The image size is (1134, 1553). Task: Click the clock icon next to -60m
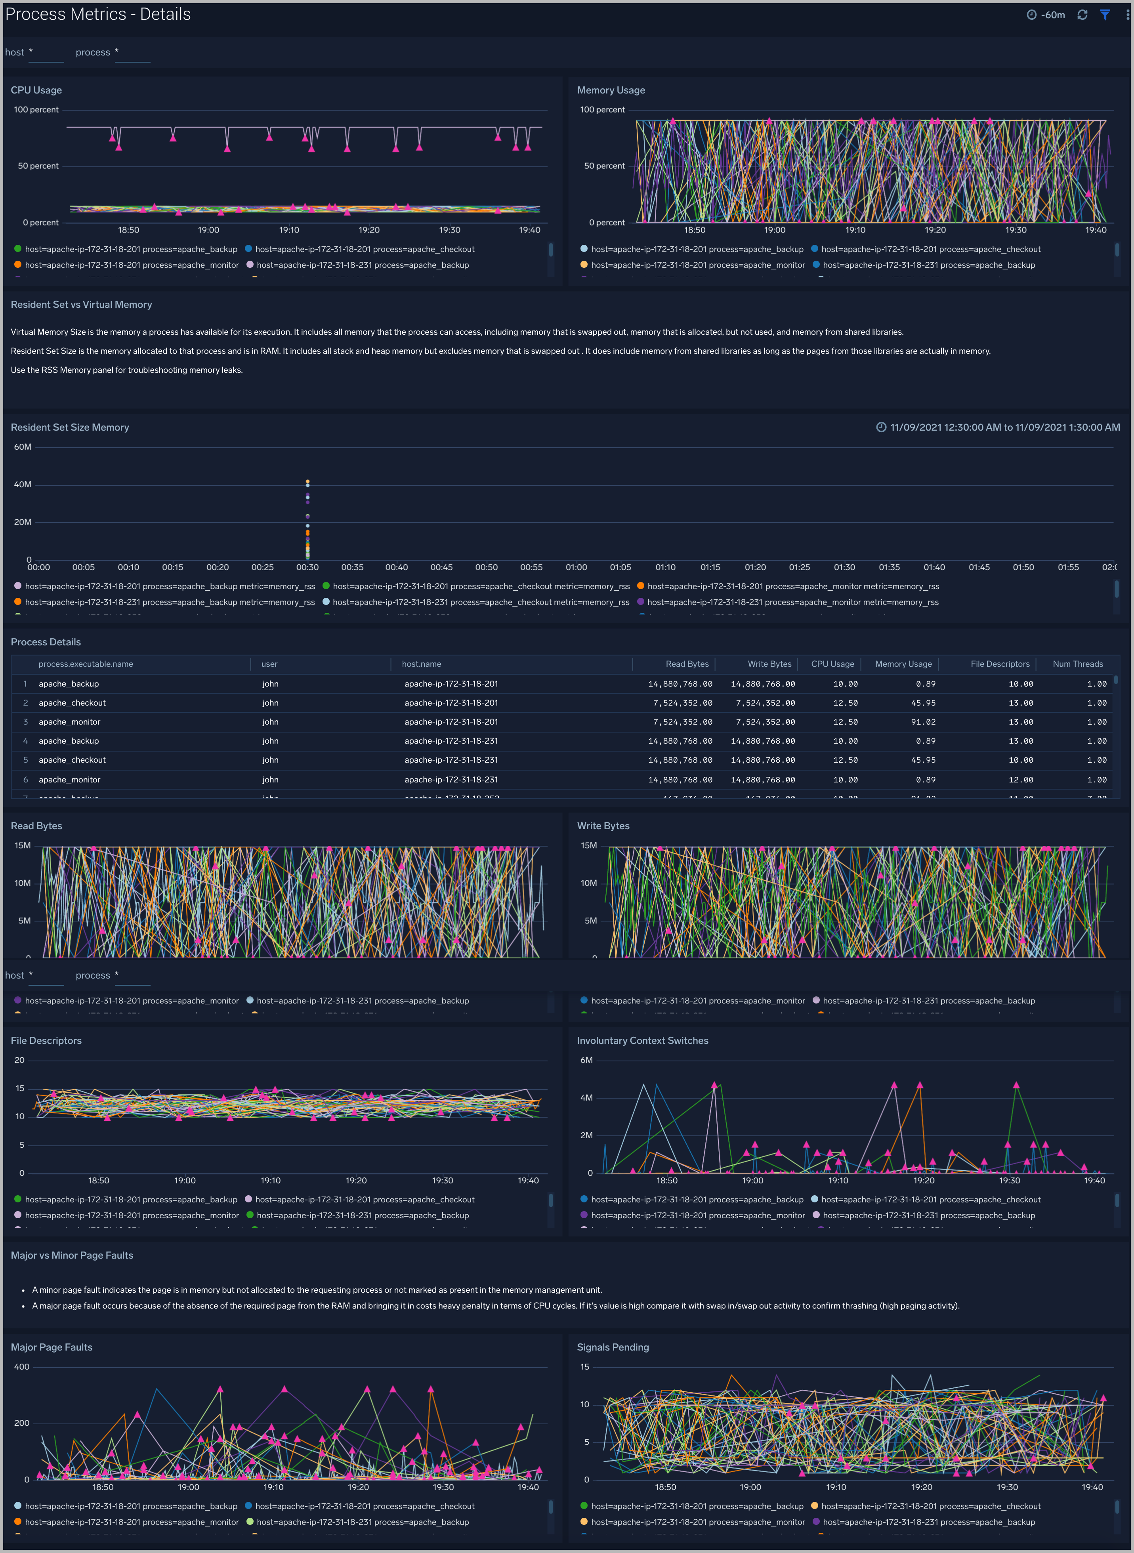pos(1032,14)
